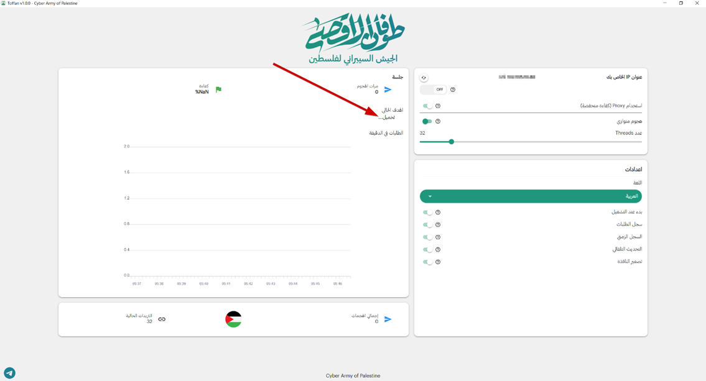This screenshot has width=706, height=381.
Task: Open help icon beside the OFF switch
Action: click(x=453, y=90)
